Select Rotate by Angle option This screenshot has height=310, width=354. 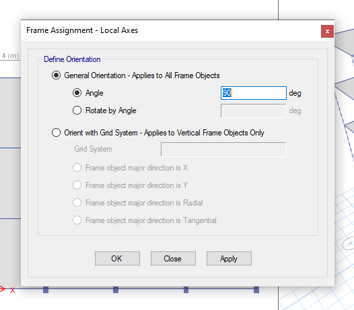click(77, 111)
